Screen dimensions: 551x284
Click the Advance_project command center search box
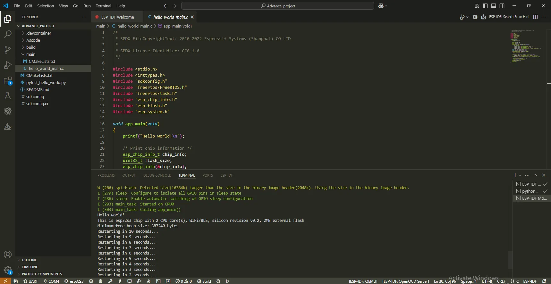point(277,6)
